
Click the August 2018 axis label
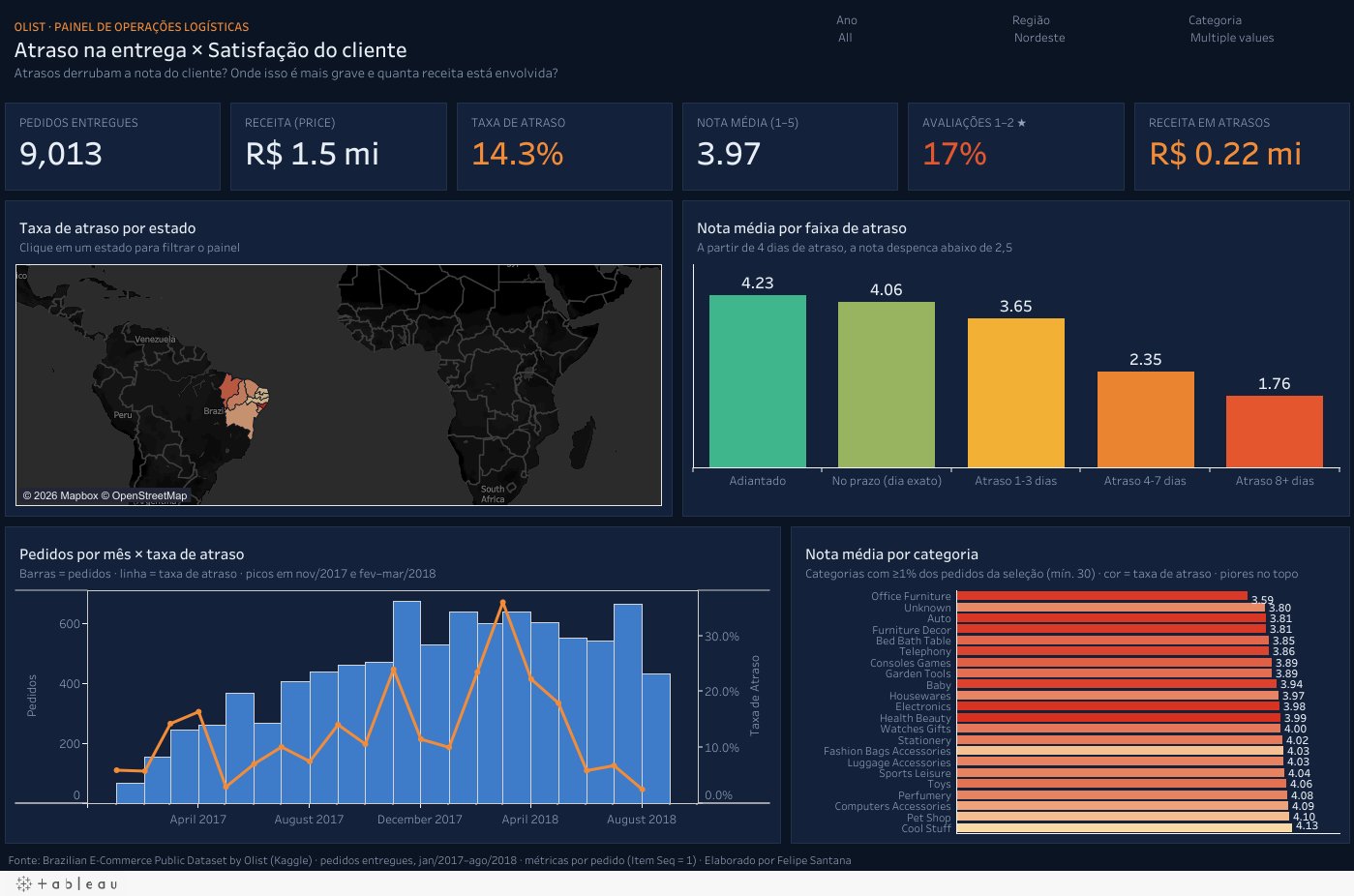tap(642, 820)
